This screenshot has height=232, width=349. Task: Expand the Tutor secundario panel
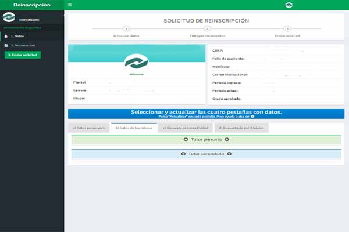point(206,154)
